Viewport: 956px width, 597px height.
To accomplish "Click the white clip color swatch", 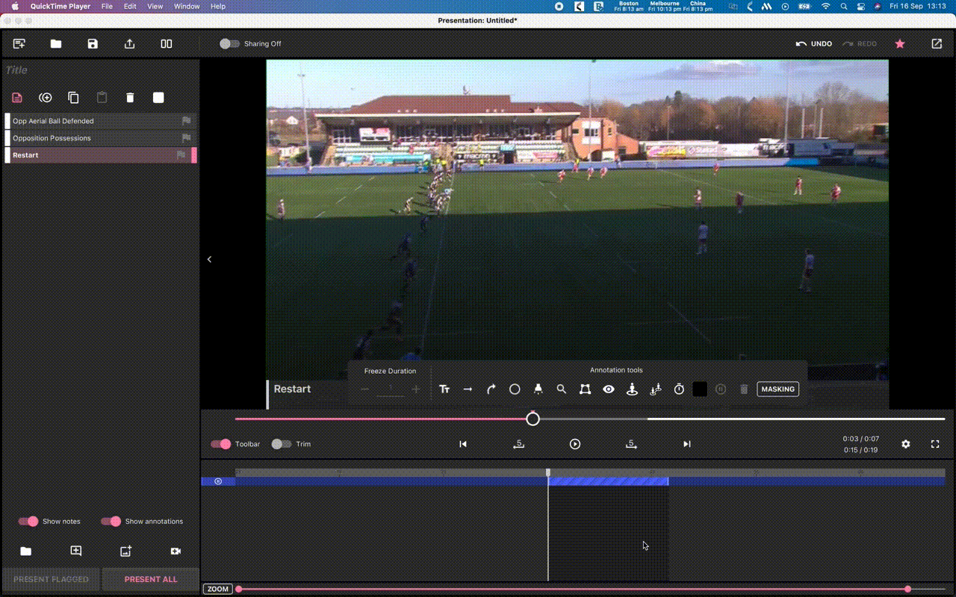I will coord(158,98).
